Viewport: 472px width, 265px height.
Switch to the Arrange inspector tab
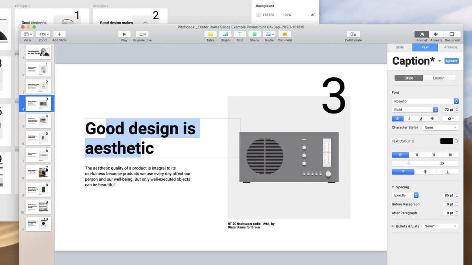tap(450, 47)
